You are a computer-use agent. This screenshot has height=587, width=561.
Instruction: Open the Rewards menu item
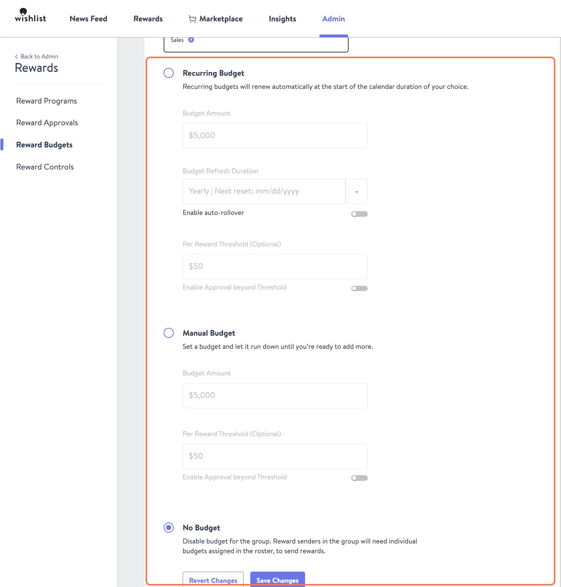147,19
